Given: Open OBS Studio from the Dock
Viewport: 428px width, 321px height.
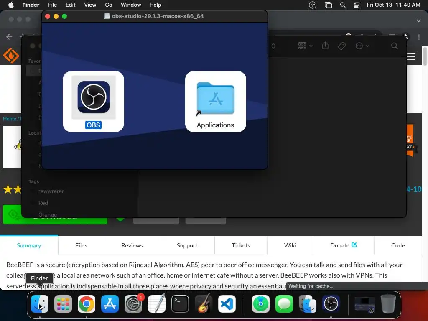Looking at the screenshot, I should click(331, 304).
